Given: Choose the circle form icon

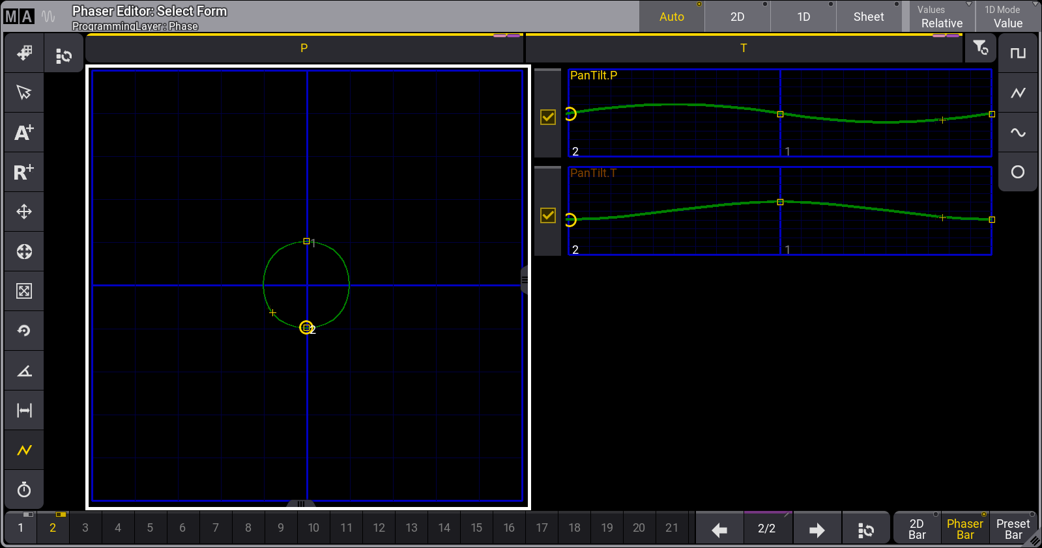Looking at the screenshot, I should click(1017, 172).
